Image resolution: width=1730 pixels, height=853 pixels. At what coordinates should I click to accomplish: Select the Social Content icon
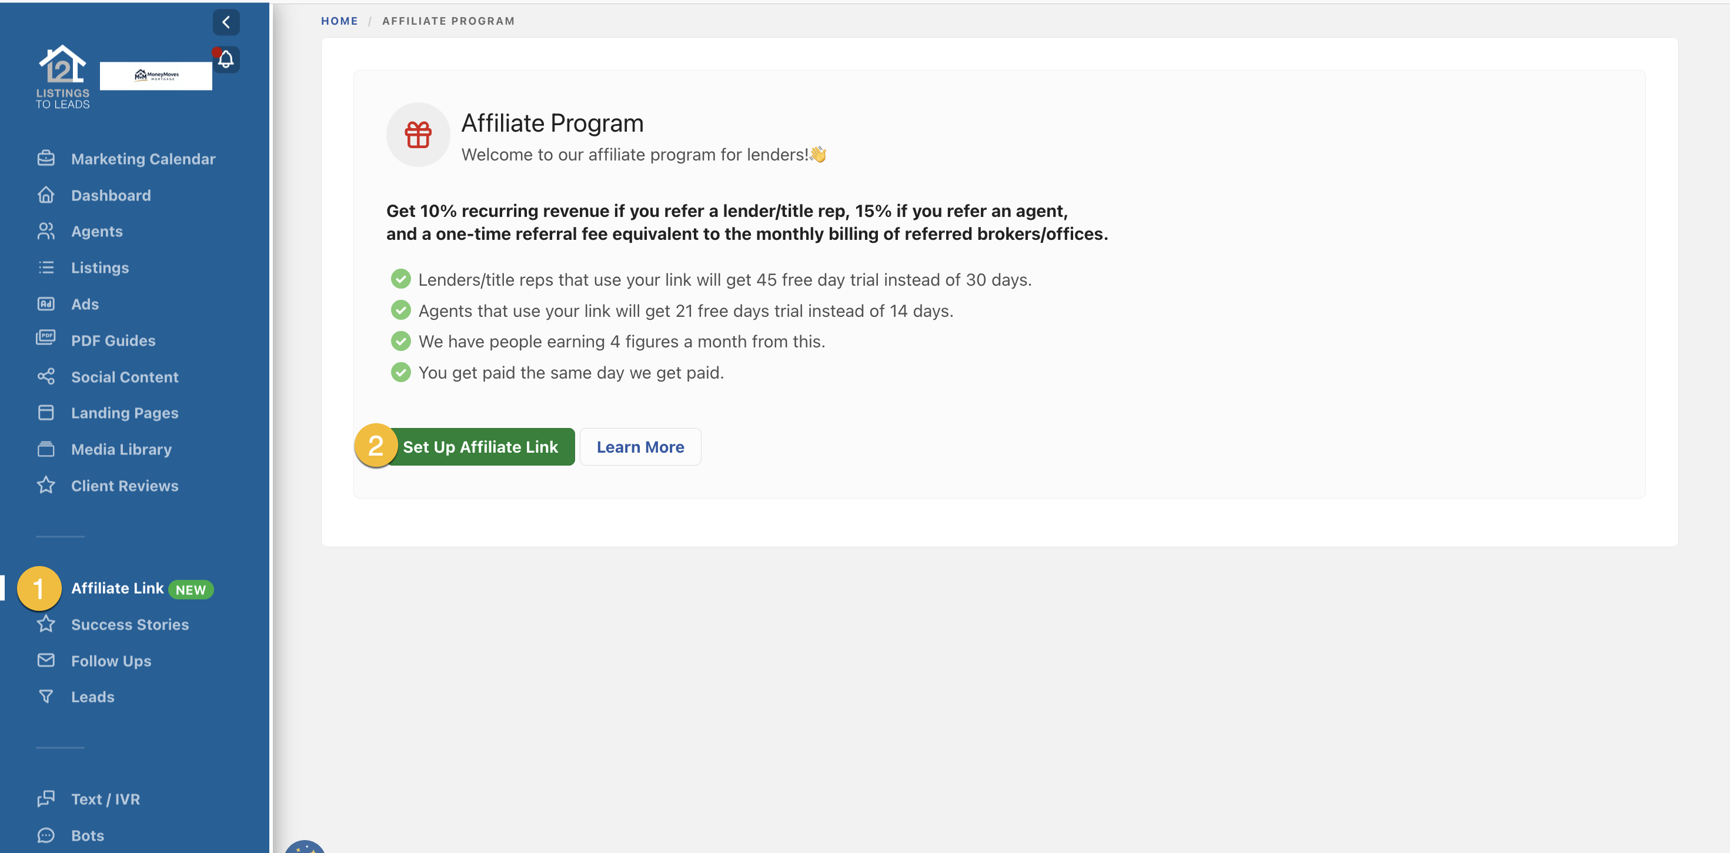click(x=46, y=376)
